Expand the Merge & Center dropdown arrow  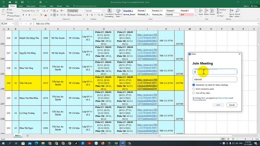pos(83,15)
